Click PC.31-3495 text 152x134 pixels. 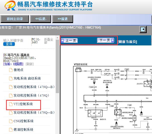pyautogui.click(x=36, y=41)
